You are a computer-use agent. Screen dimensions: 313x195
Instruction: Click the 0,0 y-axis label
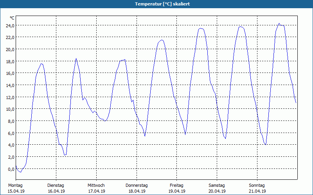pos(11,169)
